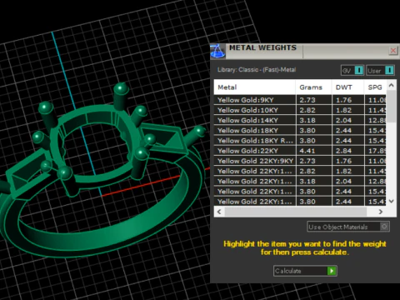Select the Yellow Gold:10KY row
400x300 pixels.
coord(300,110)
